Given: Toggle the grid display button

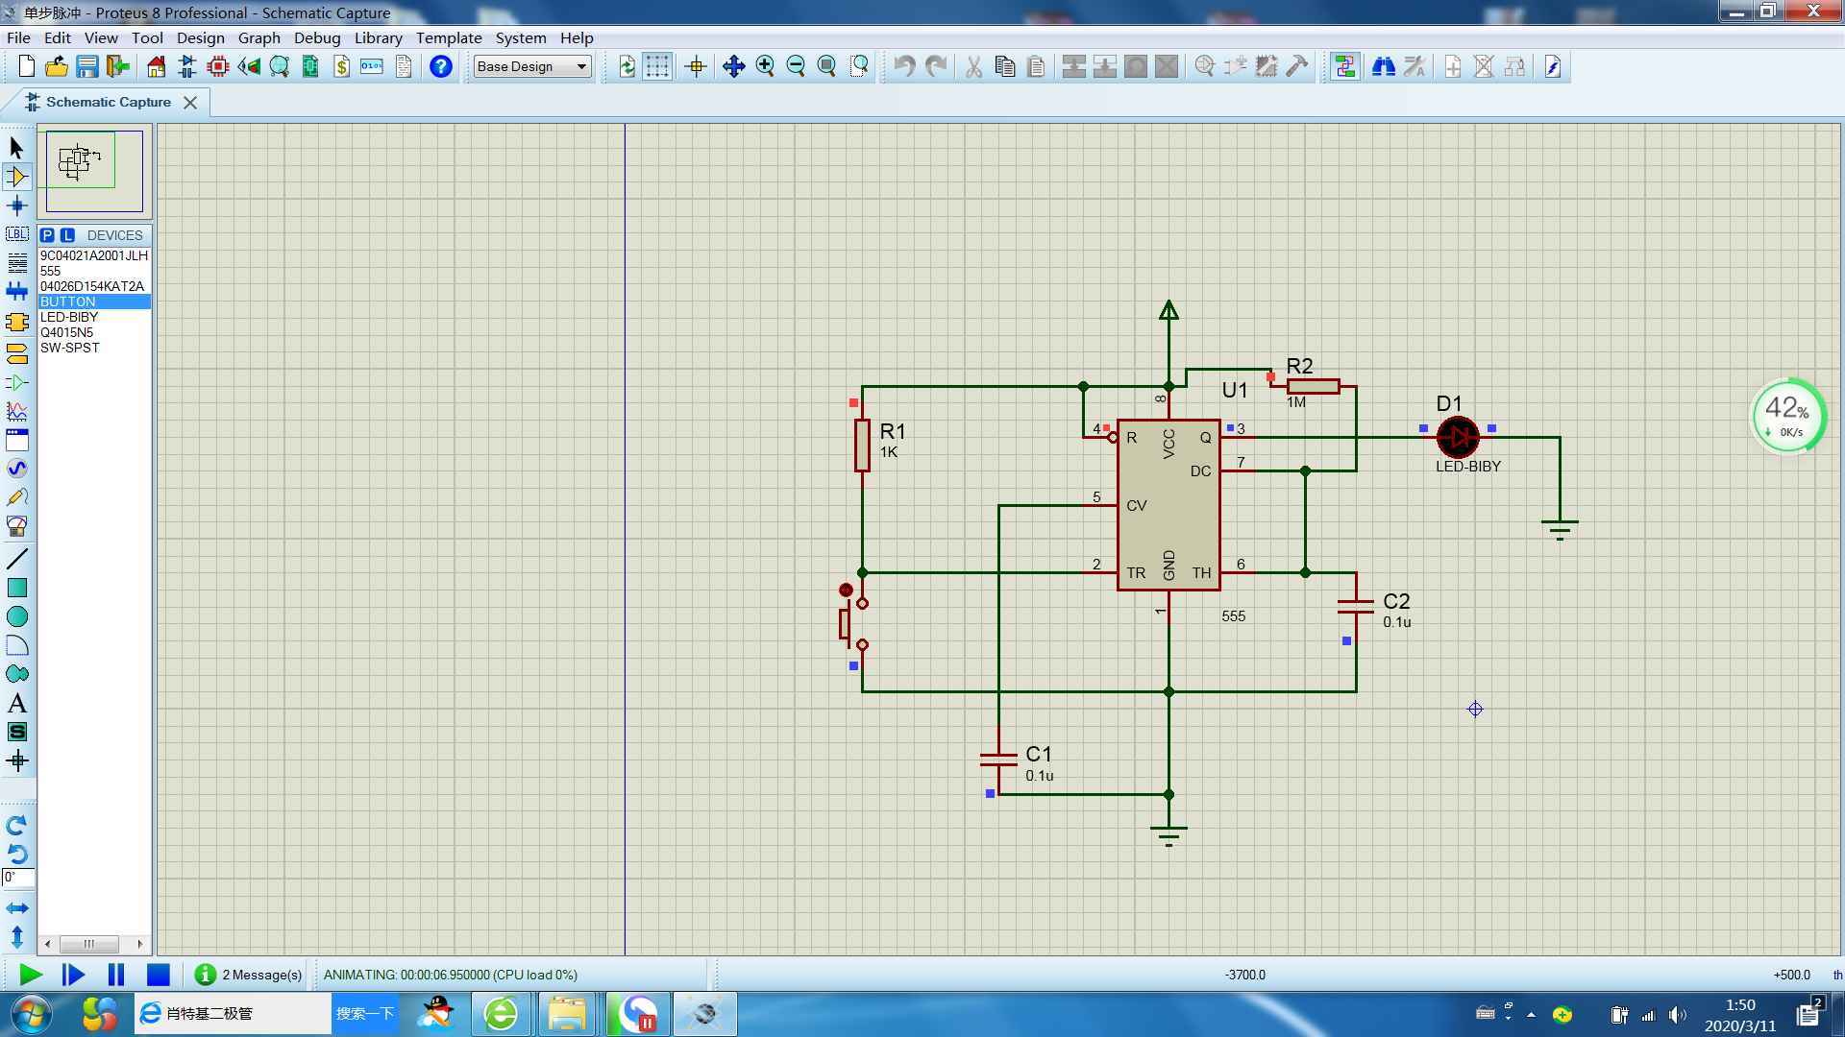Looking at the screenshot, I should coord(657,66).
